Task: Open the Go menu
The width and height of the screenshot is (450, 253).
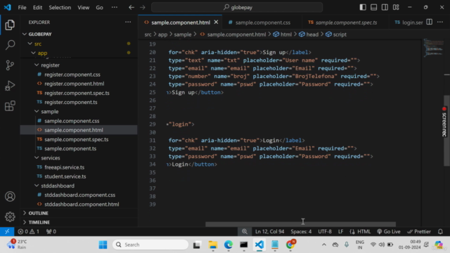Action: [x=99, y=8]
